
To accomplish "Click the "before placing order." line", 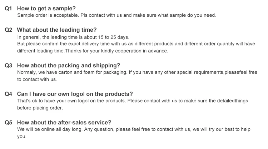I will pos(39,108).
